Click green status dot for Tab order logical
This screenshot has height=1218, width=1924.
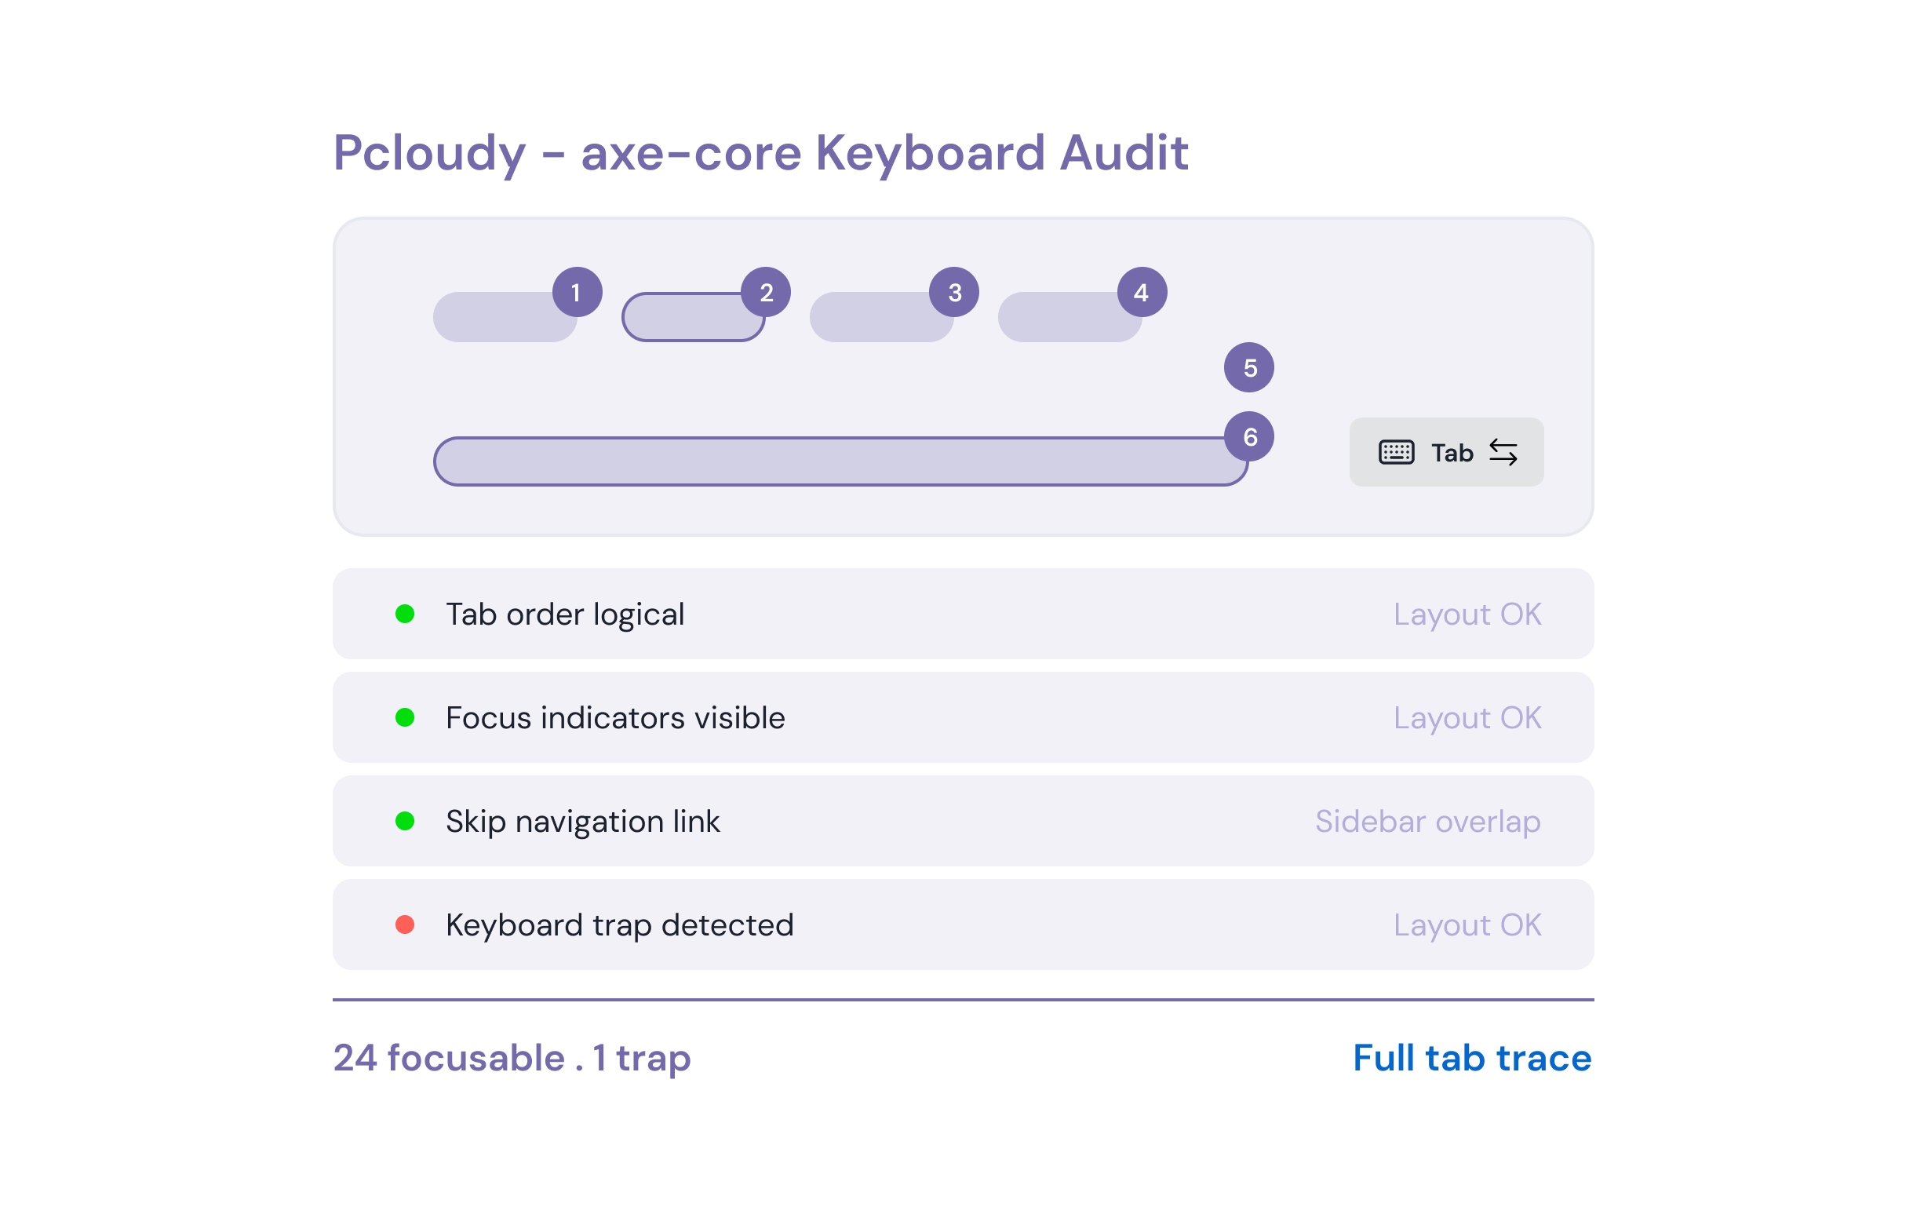tap(406, 614)
